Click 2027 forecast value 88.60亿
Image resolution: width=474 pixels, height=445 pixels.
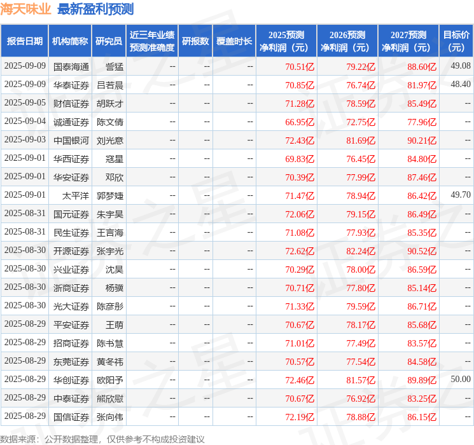[x=422, y=67]
